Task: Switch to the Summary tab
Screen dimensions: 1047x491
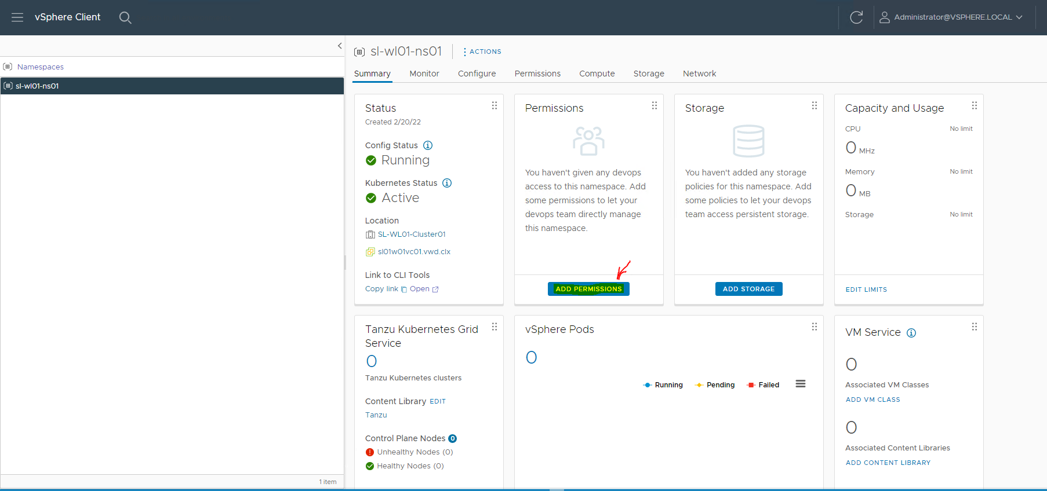Action: point(372,74)
